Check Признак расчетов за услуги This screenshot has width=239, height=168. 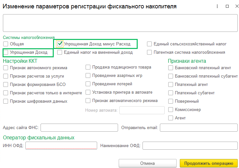pos(5,76)
